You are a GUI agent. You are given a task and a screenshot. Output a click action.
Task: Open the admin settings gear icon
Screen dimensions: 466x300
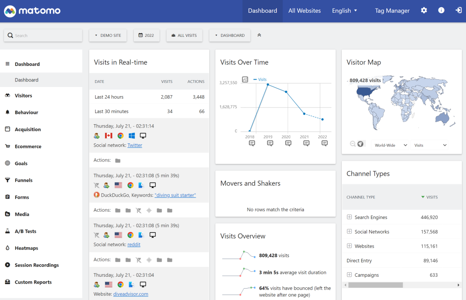424,10
